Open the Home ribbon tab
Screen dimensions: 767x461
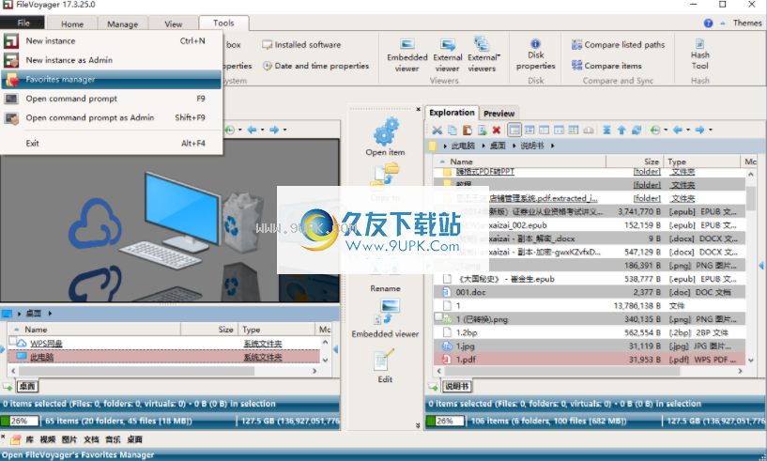point(72,24)
